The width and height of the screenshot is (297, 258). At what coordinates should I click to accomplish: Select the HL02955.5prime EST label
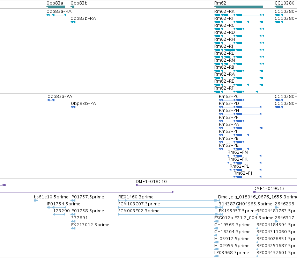pyautogui.click(x=232, y=246)
